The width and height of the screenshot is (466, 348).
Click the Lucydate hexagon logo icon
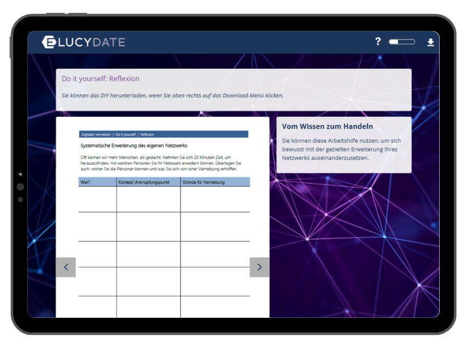coord(49,42)
